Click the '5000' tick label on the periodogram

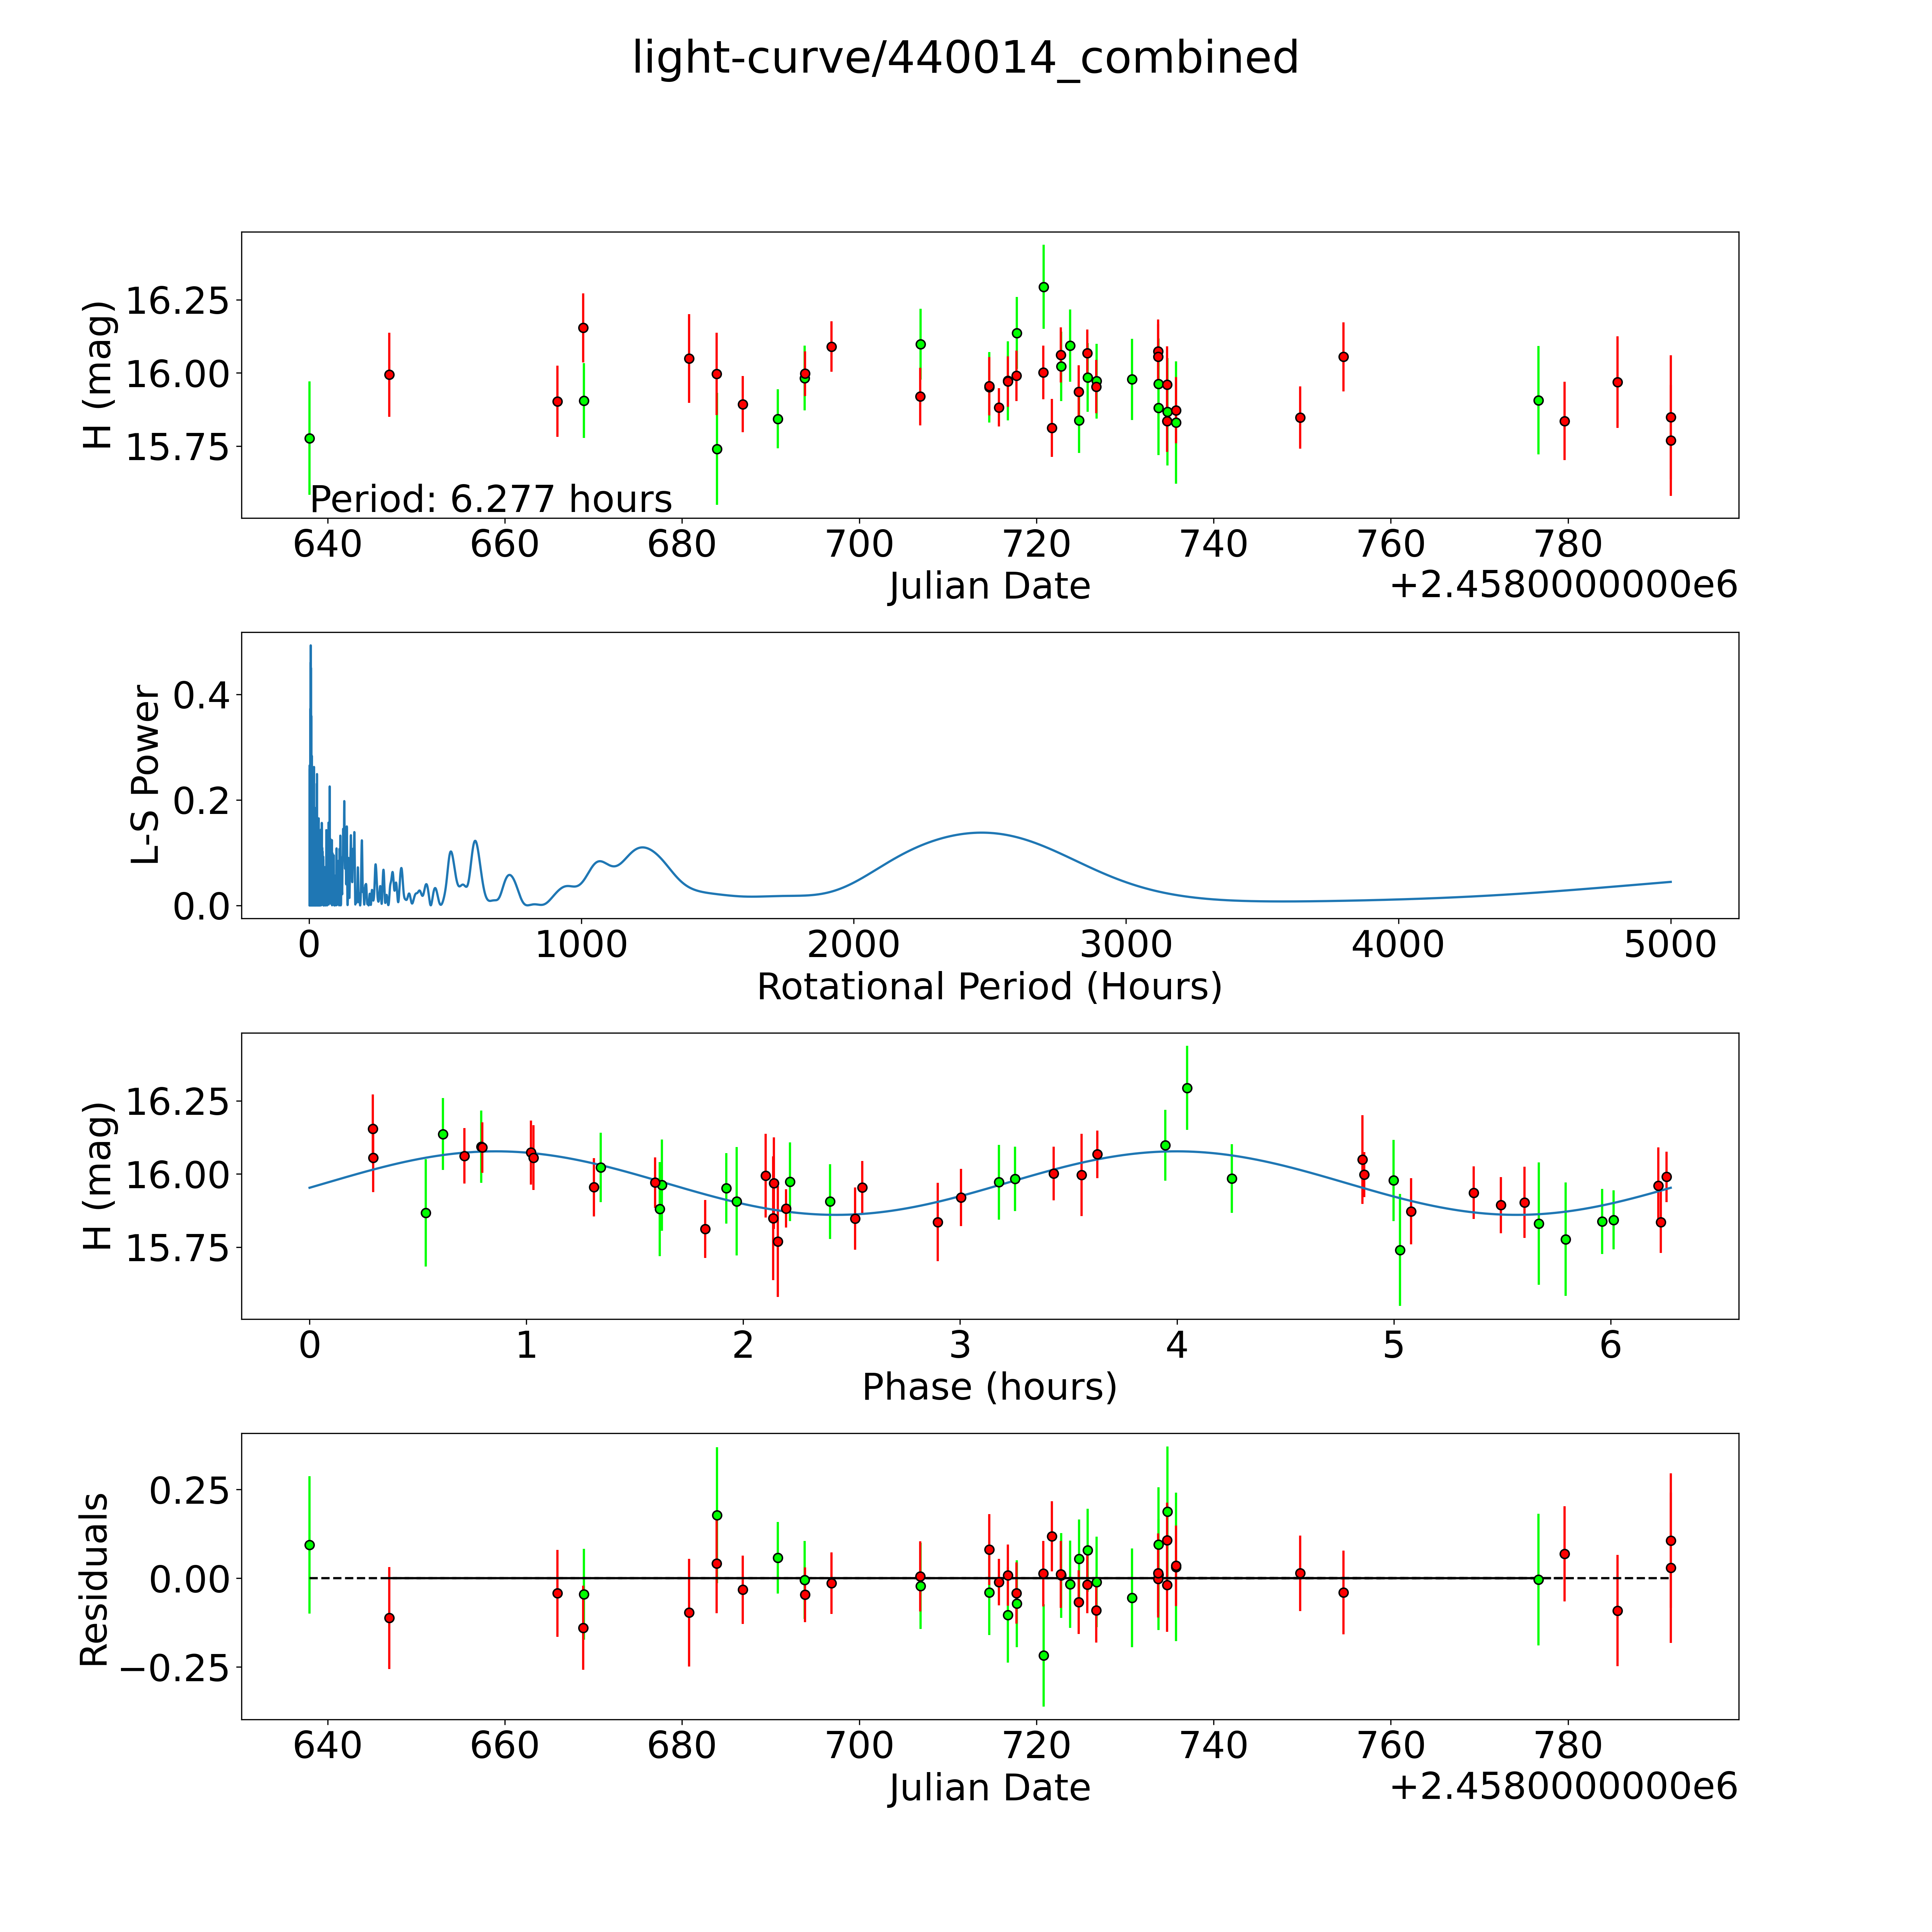point(1670,944)
